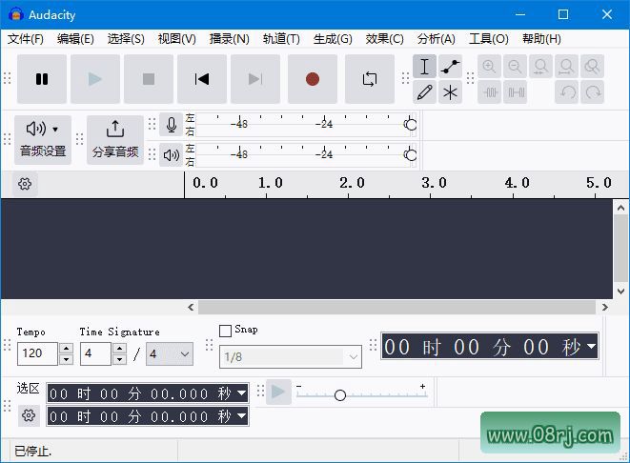Open time display format dropdown arrow
This screenshot has width=630, height=463.
coord(592,346)
